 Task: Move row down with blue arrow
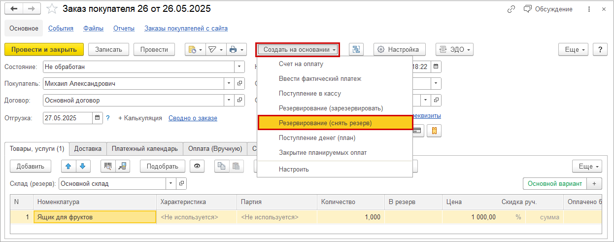(x=82, y=166)
